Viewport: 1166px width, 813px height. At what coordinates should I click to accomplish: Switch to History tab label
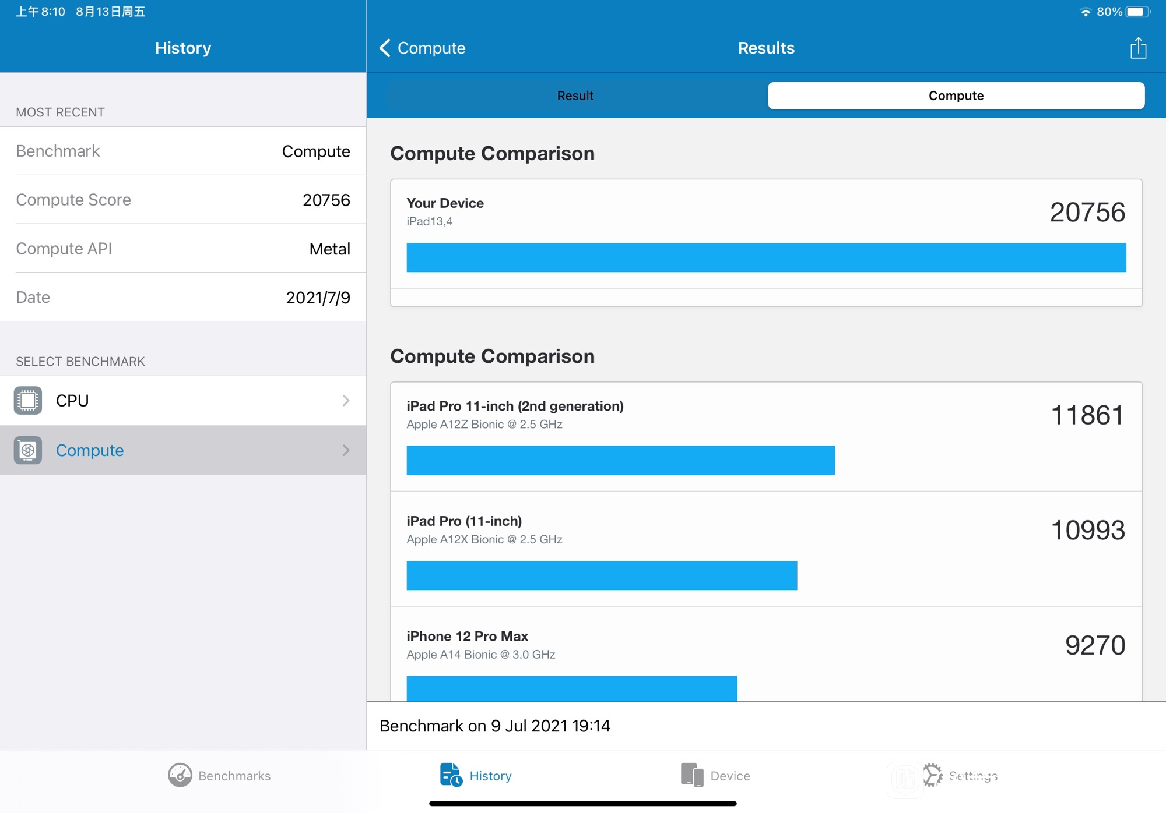coord(490,776)
